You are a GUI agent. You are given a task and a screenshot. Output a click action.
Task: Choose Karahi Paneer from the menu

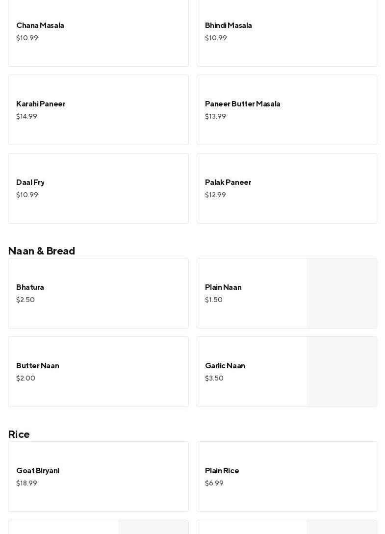pos(98,110)
